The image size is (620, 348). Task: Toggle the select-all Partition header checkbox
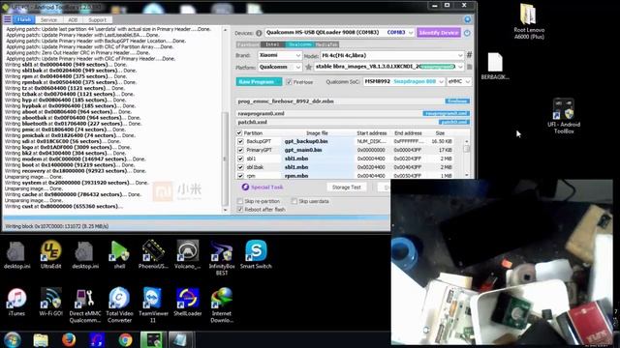coord(239,133)
